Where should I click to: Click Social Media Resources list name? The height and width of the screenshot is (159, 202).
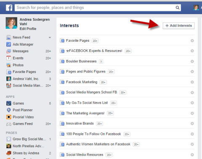click(x=85, y=155)
